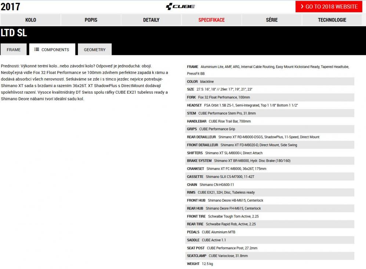Open the POPIS navigation item
The width and height of the screenshot is (366, 269).
click(91, 20)
